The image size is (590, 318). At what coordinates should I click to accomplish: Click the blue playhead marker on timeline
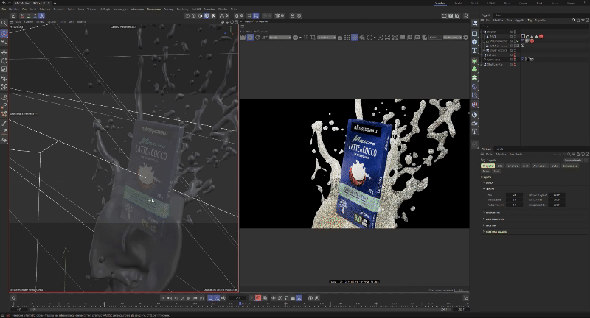pyautogui.click(x=240, y=303)
